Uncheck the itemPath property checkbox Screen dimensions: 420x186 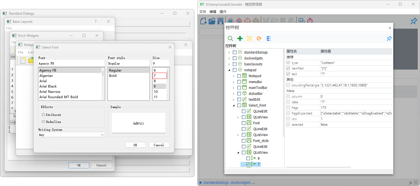pos(288,68)
